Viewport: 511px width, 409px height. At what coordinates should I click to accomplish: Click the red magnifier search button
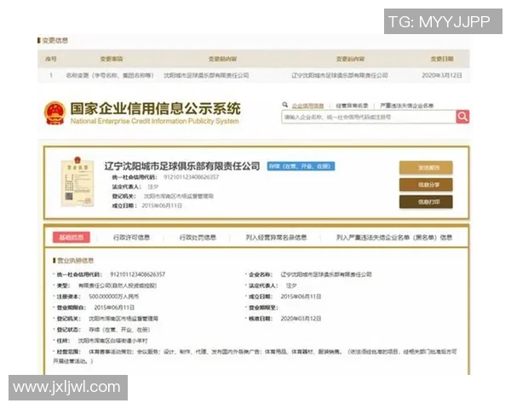[x=462, y=117]
